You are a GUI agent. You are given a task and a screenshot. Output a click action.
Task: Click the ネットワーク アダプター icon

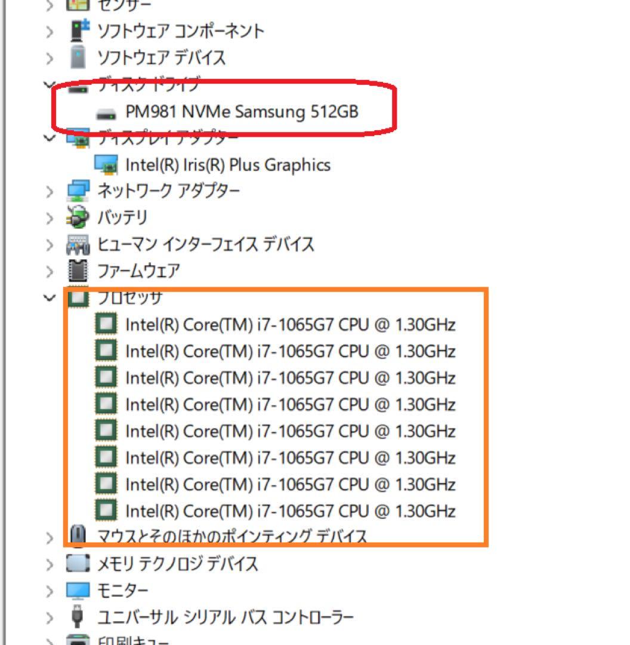pos(78,190)
